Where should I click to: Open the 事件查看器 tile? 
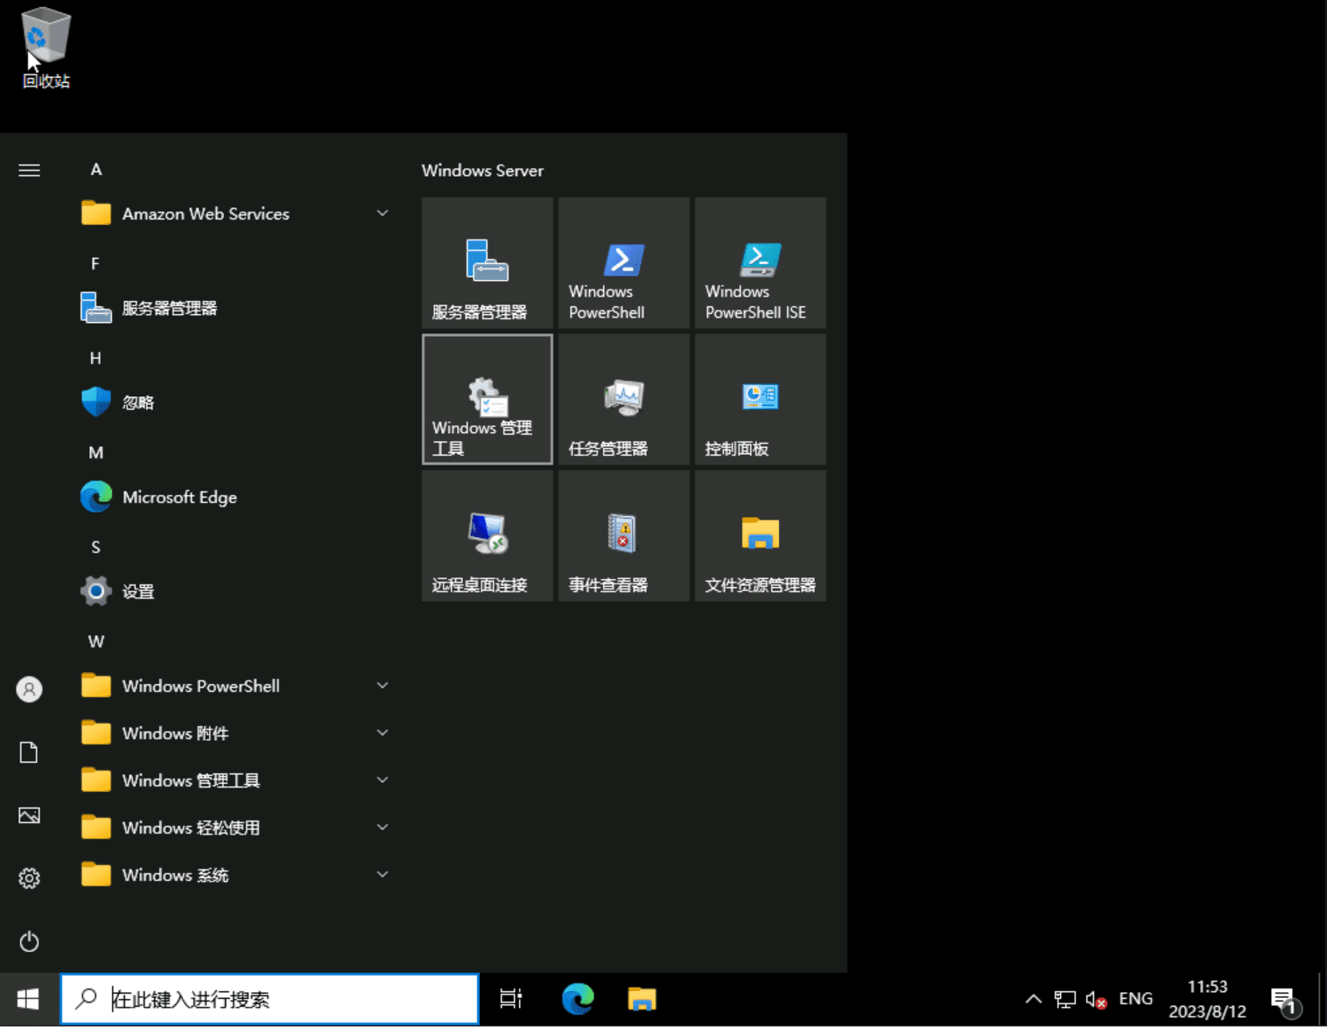pyautogui.click(x=622, y=535)
